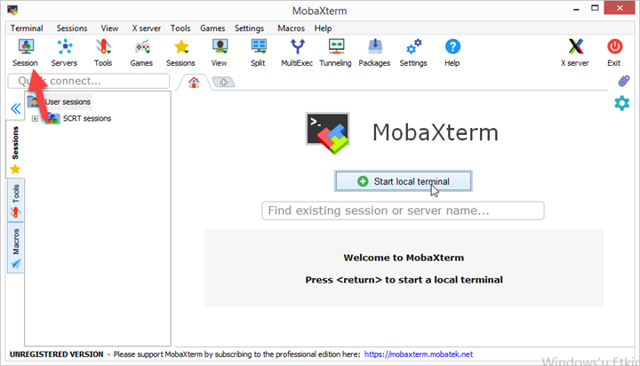Image resolution: width=640 pixels, height=366 pixels.
Task: Switch to the Tools vertical sidebar tab
Action: point(15,201)
